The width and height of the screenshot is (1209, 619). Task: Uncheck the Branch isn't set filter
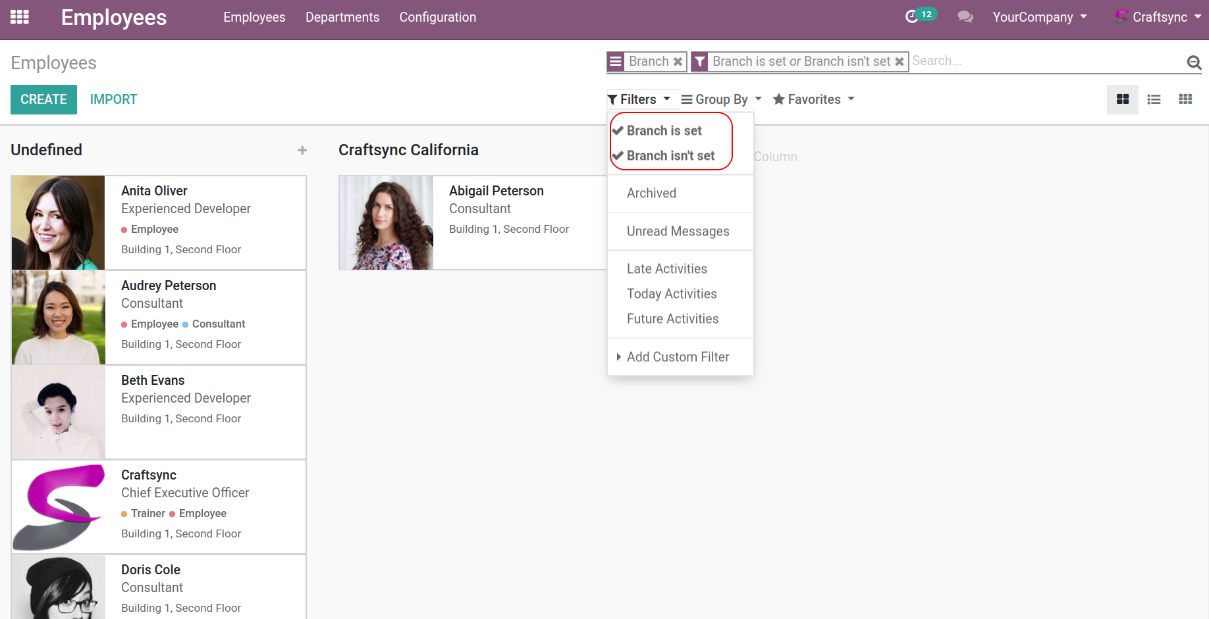[670, 156]
